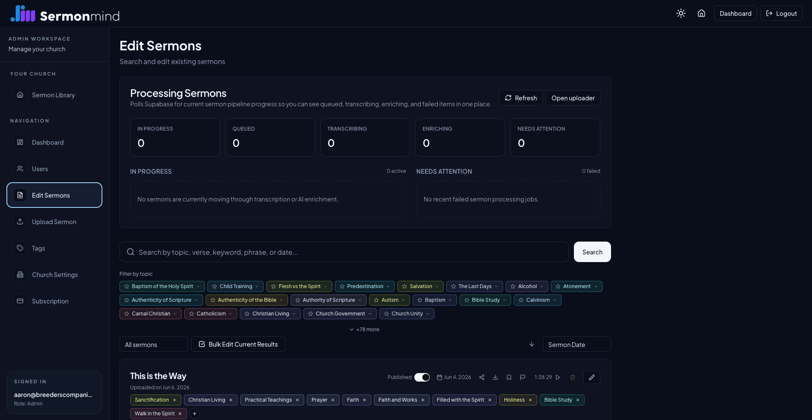Focus the sermon search input field

(x=344, y=252)
